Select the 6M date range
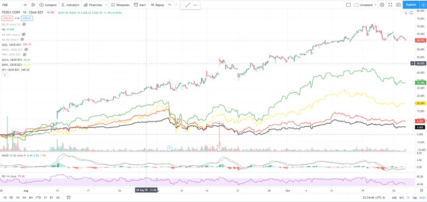This screenshot has width=427, height=202. [x=31, y=197]
